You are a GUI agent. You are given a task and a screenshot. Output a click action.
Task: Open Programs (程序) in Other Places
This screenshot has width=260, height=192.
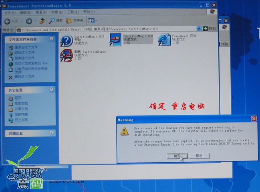tap(18, 98)
